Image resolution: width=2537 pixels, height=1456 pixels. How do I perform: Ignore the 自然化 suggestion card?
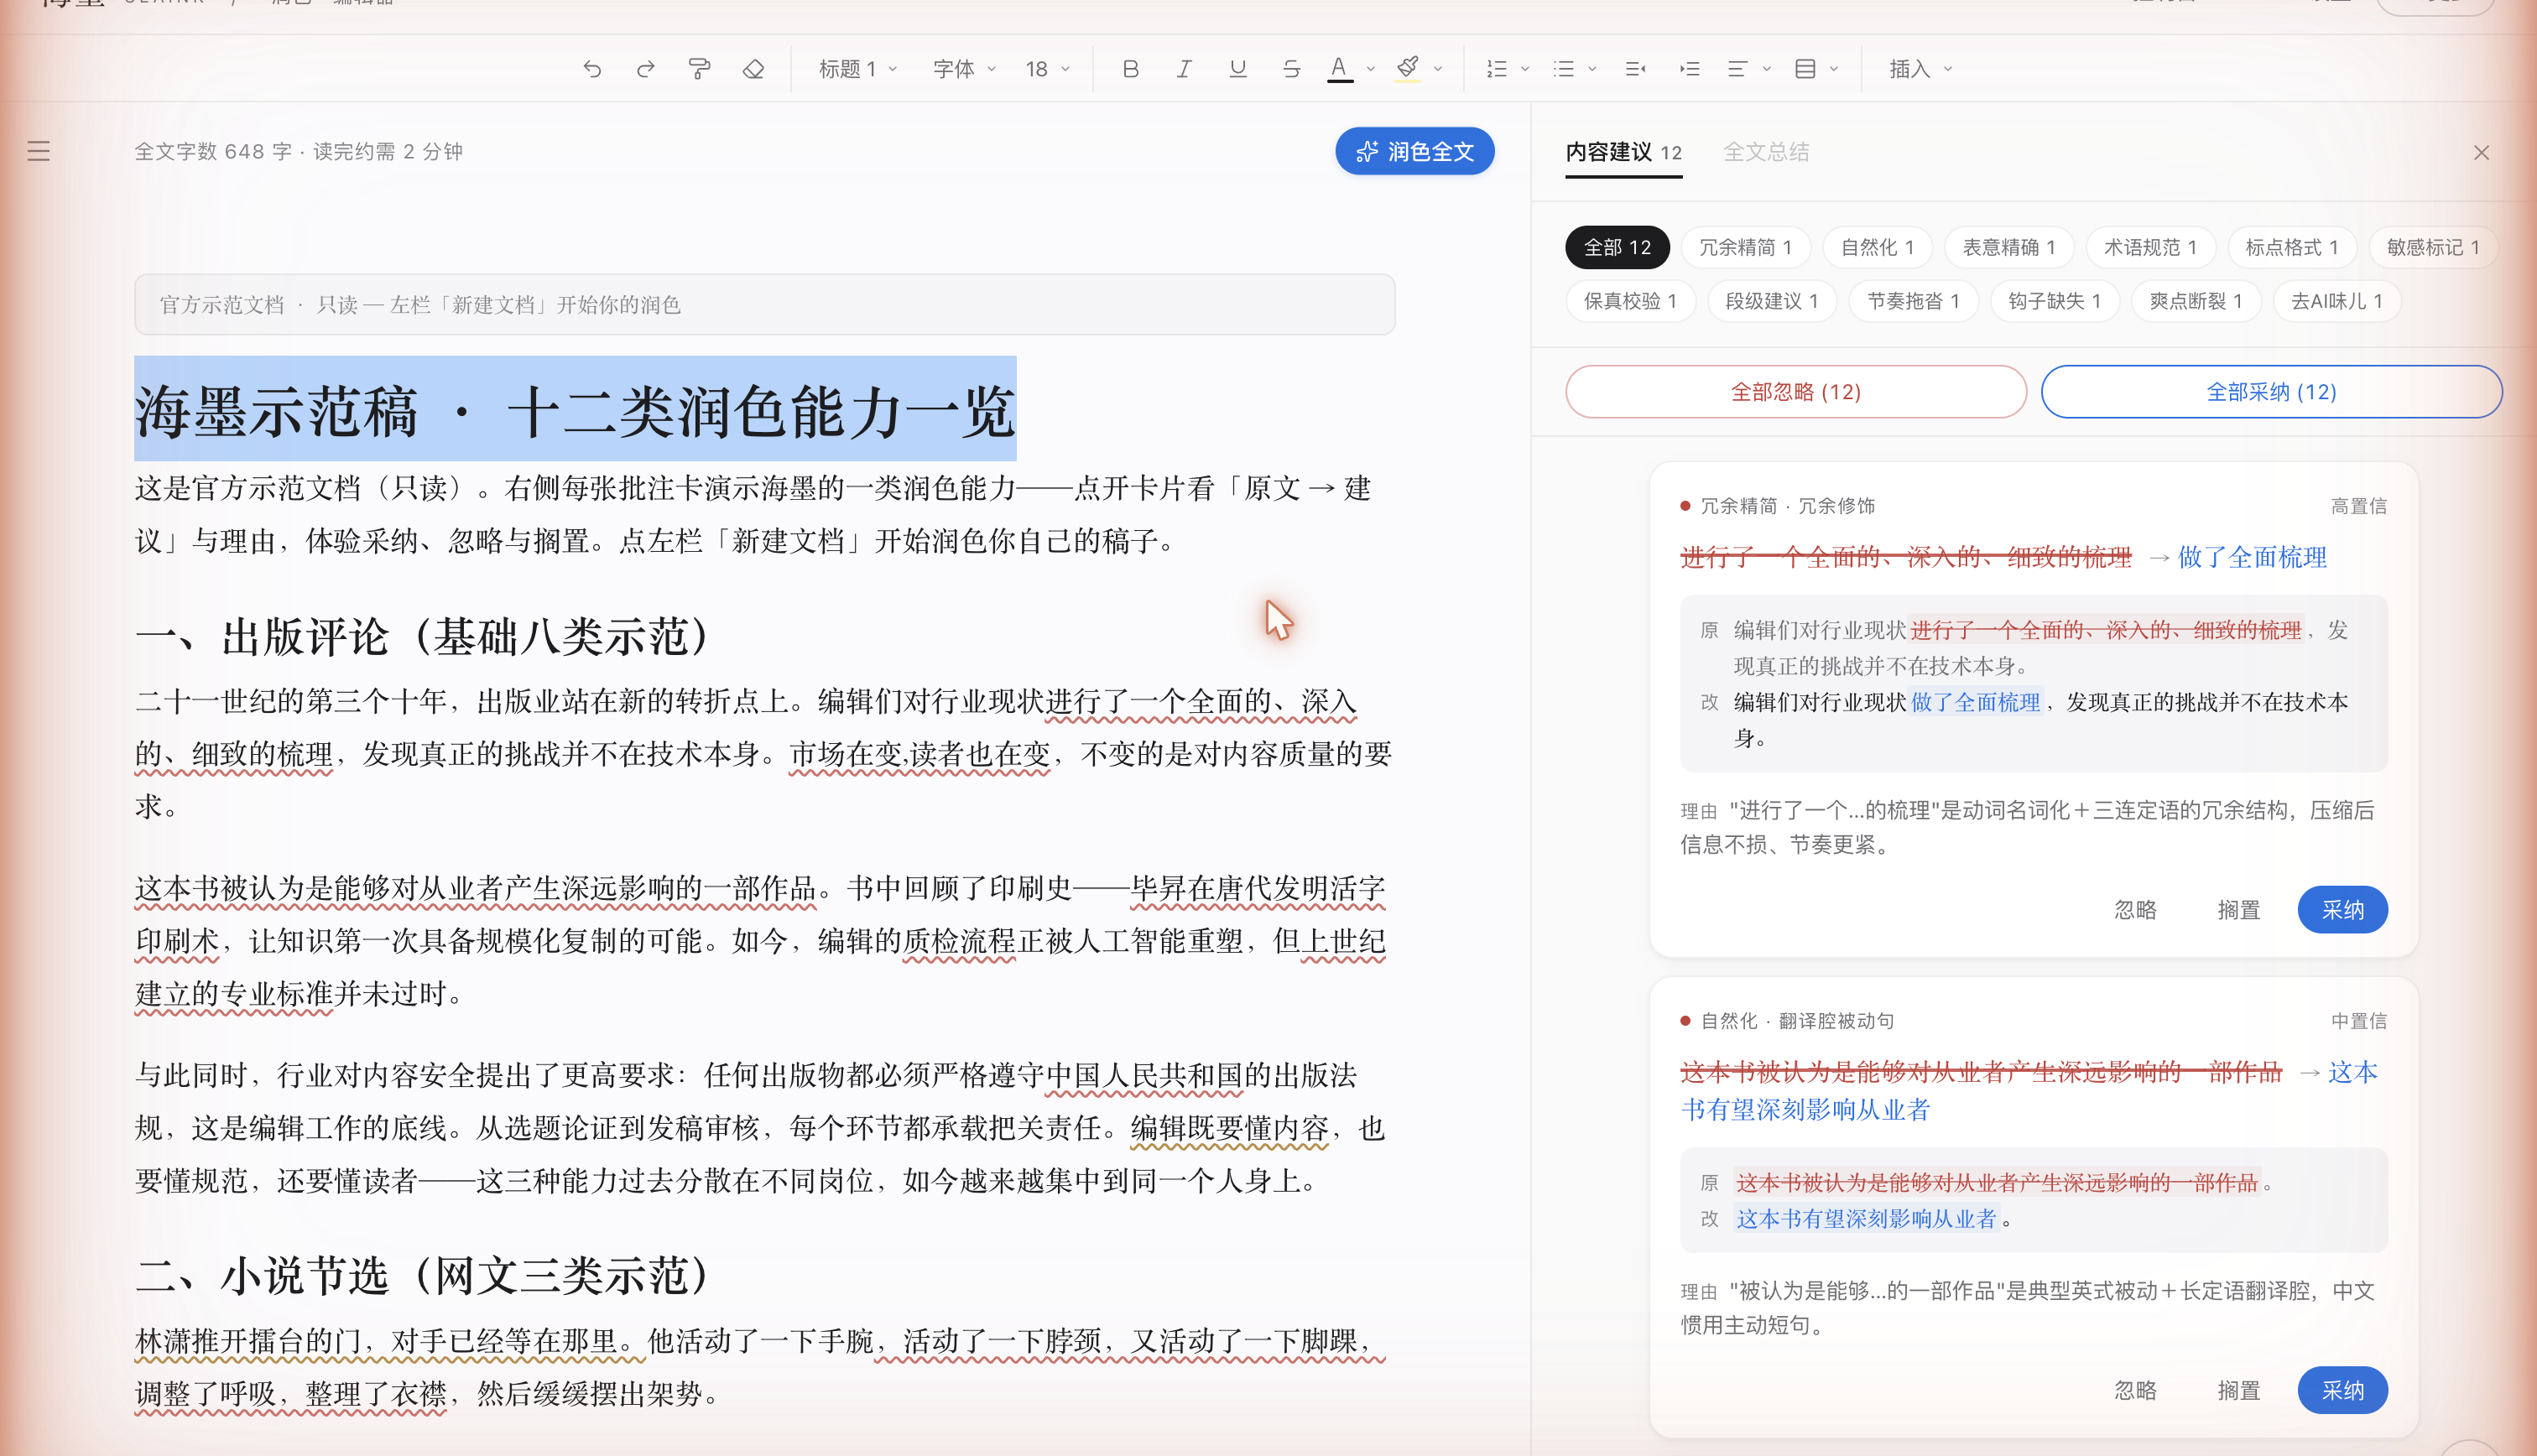point(2135,1391)
